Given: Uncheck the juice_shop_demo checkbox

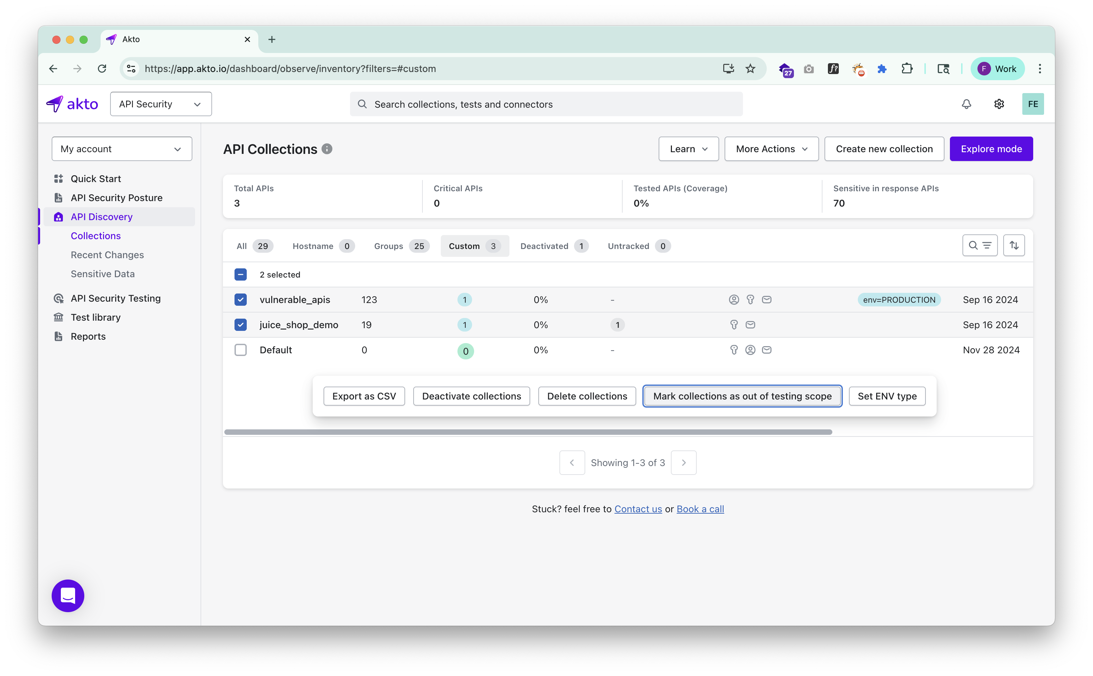Looking at the screenshot, I should point(241,325).
